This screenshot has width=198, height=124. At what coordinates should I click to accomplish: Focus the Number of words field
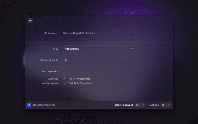99,60
